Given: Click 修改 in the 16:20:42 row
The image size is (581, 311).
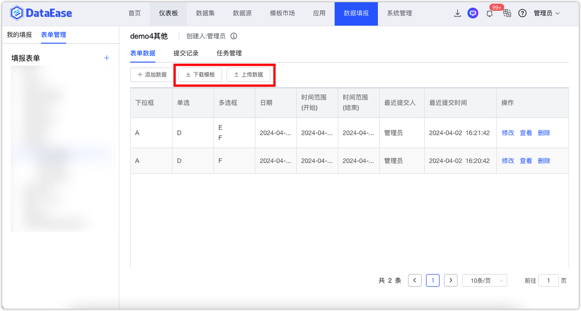Looking at the screenshot, I should (x=508, y=161).
